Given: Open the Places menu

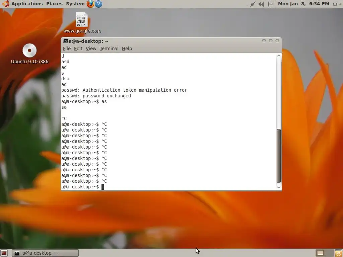Looking at the screenshot, I should click(54, 4).
